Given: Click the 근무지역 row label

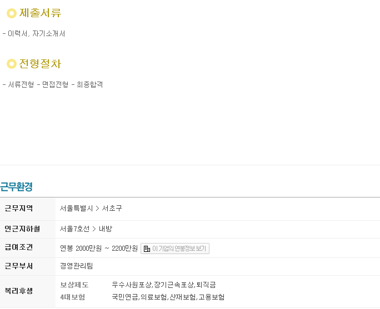Looking at the screenshot, I should pos(19,209).
